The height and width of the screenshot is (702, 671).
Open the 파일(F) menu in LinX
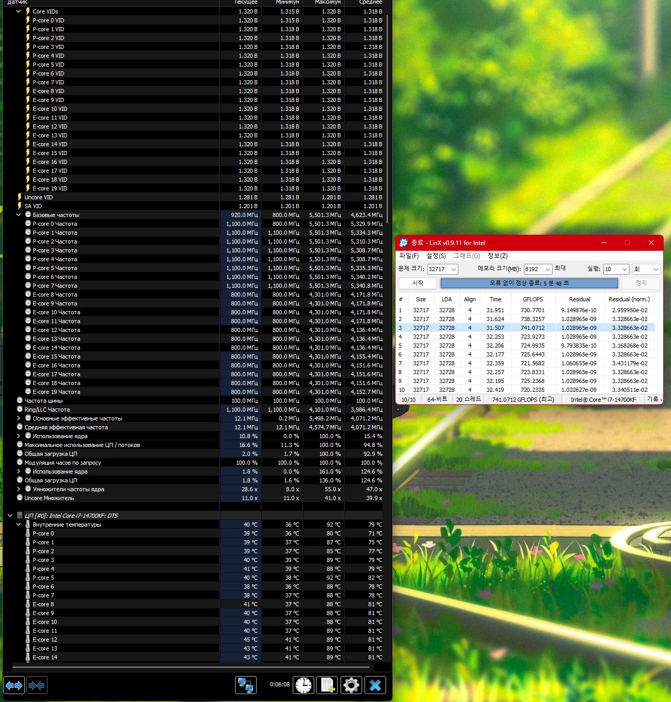click(x=409, y=256)
